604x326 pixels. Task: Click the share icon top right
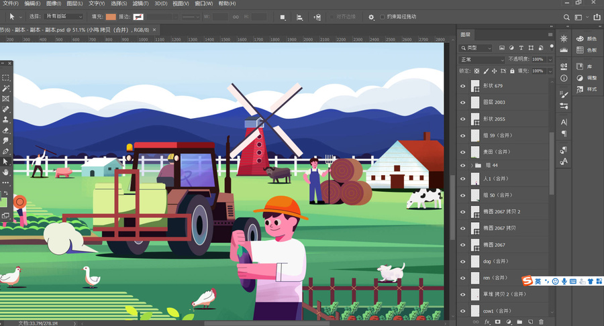(597, 17)
